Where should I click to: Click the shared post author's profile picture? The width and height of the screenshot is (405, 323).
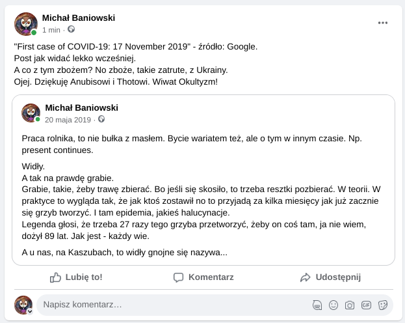click(31, 113)
